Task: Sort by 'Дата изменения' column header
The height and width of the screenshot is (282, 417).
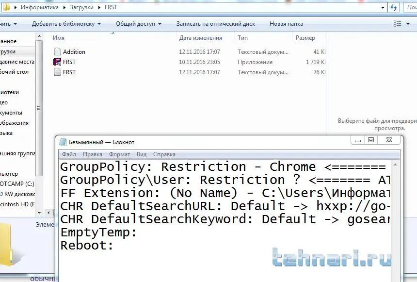Action: [201, 38]
